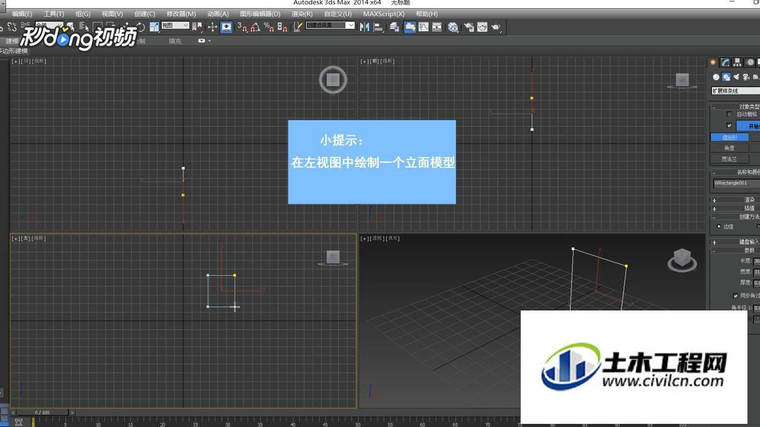Click the Align tool icon
The height and width of the screenshot is (427, 760).
(378, 26)
